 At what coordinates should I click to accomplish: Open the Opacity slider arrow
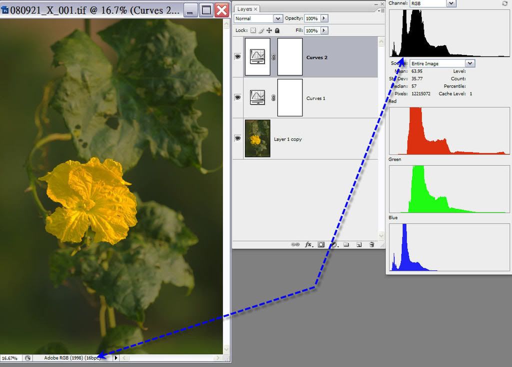324,18
